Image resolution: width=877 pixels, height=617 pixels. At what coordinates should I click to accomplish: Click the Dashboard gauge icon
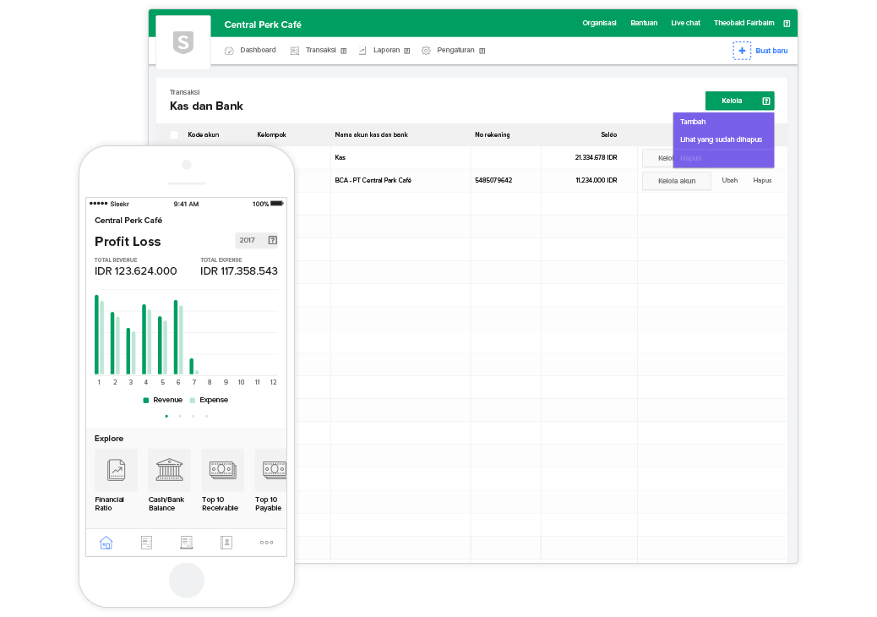pyautogui.click(x=229, y=51)
